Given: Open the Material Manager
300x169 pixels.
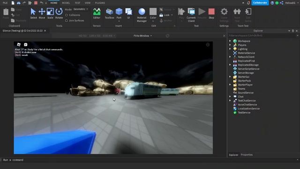Looking at the screenshot, I should click(x=142, y=15).
